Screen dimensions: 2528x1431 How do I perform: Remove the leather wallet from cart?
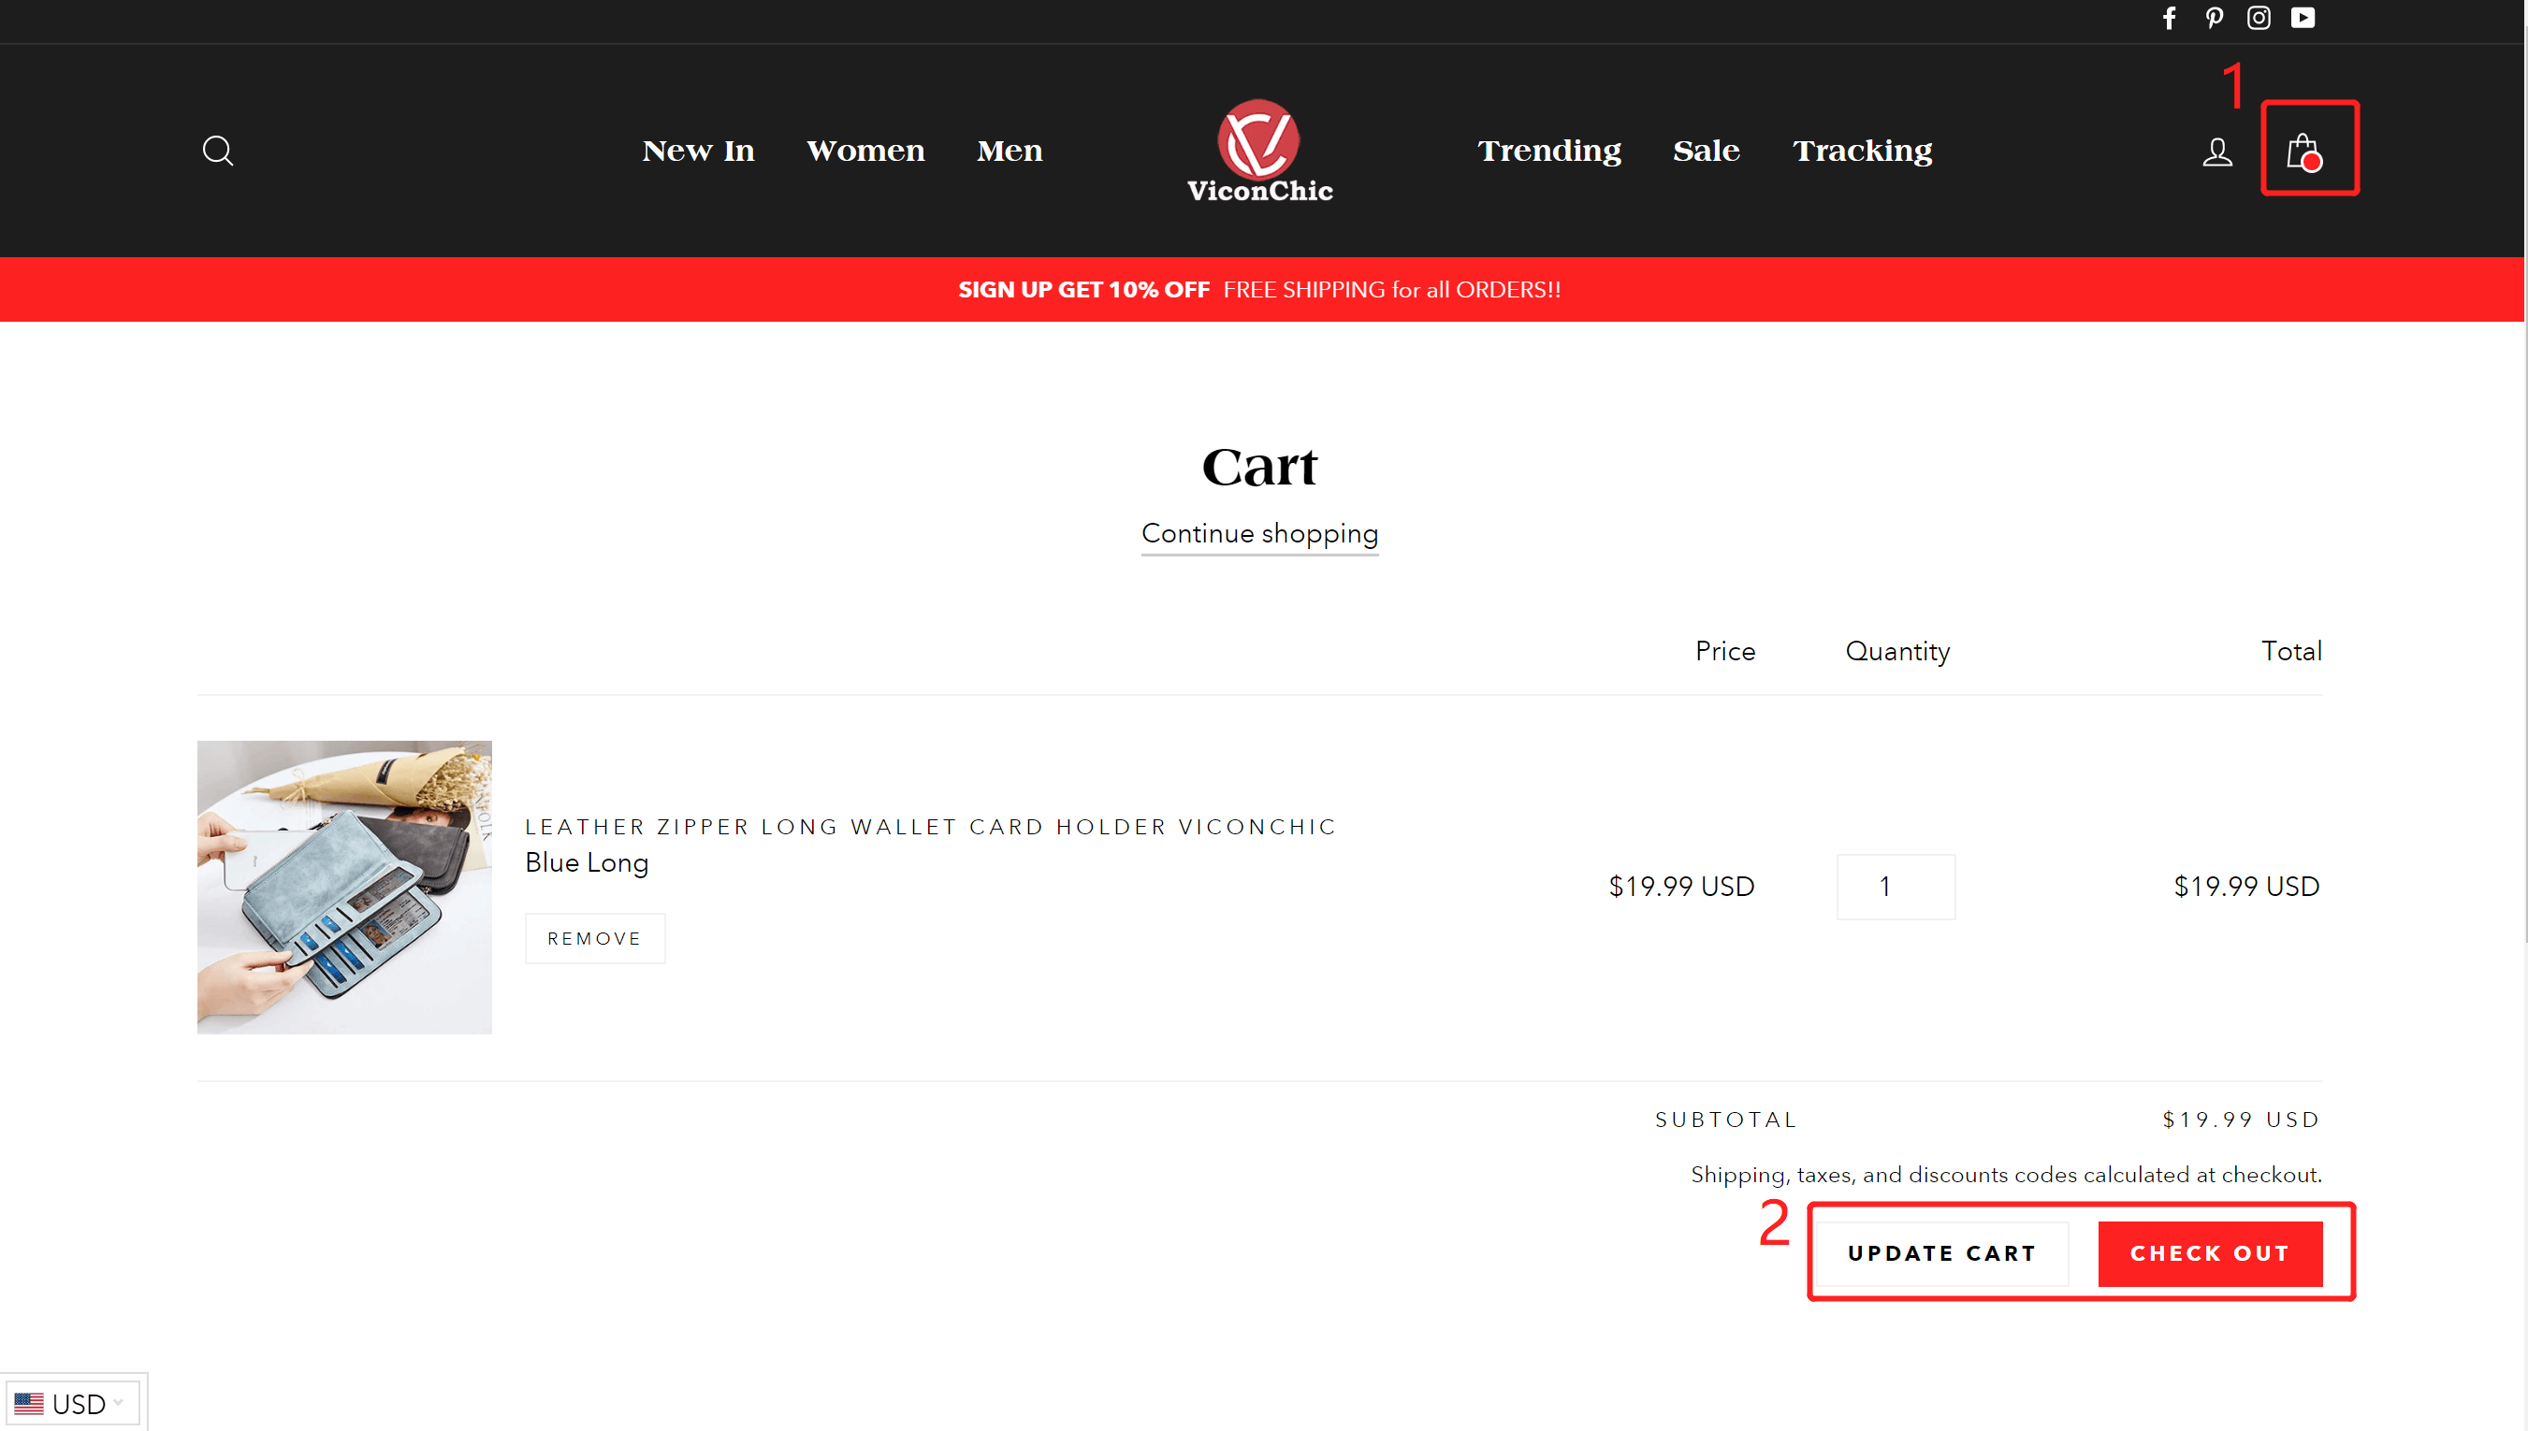595,937
